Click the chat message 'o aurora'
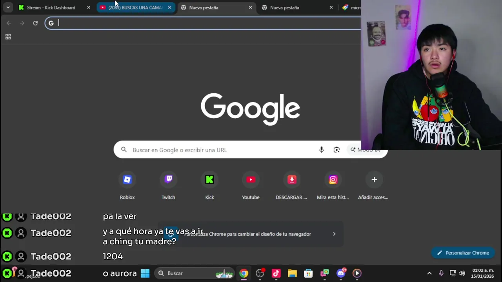Image resolution: width=502 pixels, height=282 pixels. point(120,273)
